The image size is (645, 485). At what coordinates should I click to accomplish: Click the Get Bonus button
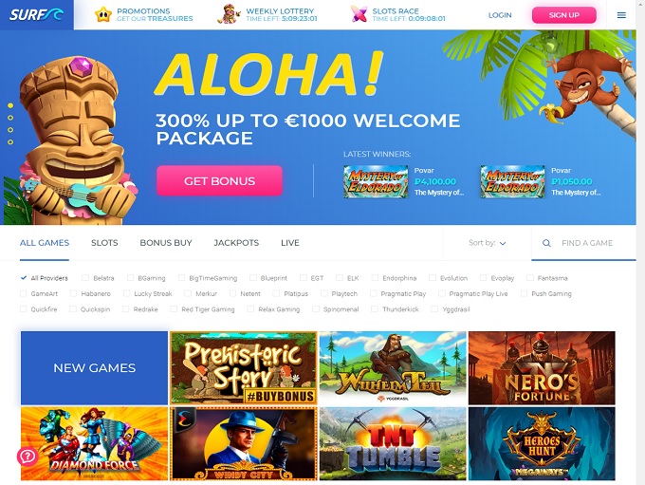click(219, 180)
